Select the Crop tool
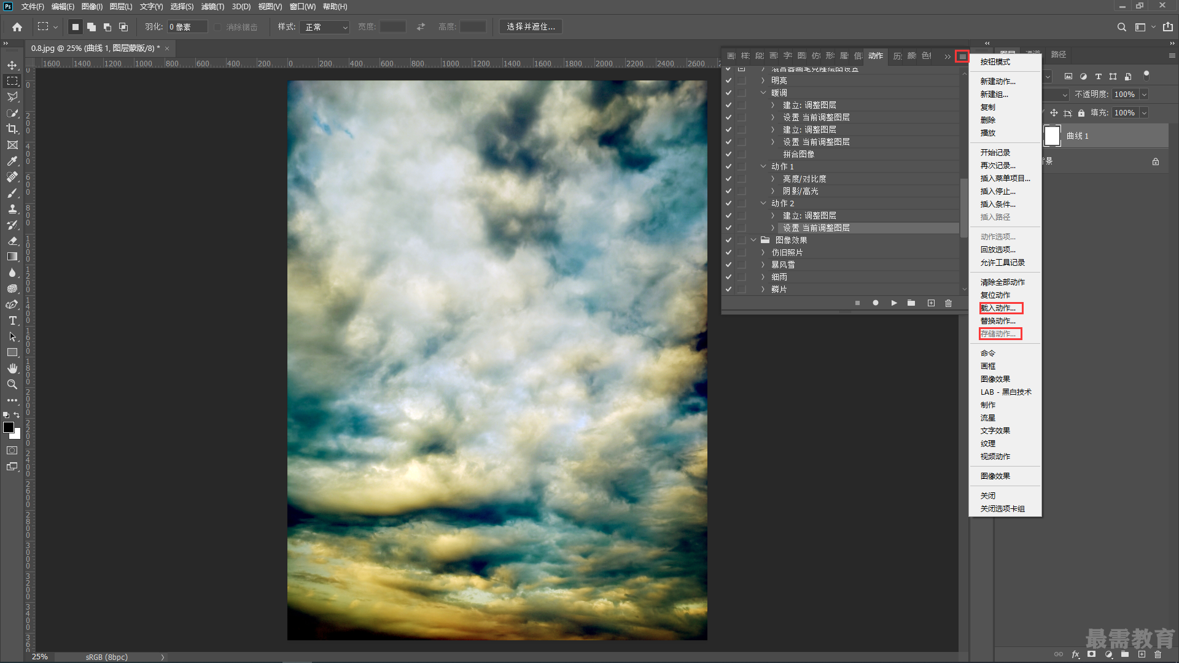 pos(12,129)
